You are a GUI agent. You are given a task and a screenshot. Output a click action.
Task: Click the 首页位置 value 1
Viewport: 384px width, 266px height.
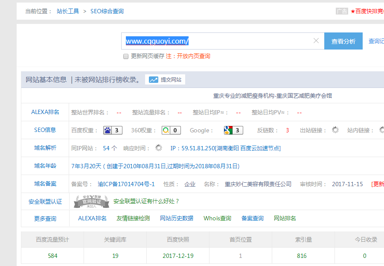[x=241, y=256]
